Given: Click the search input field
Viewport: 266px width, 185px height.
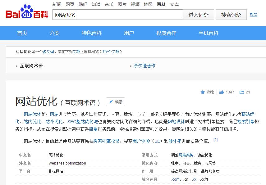Looking at the screenshot, I should (118, 15).
